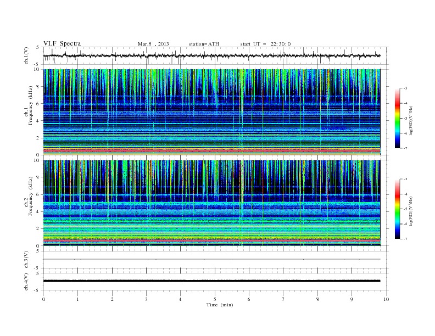The image size is (435, 336).
Task: Click time axis tick label '2'
Action: 113,299
